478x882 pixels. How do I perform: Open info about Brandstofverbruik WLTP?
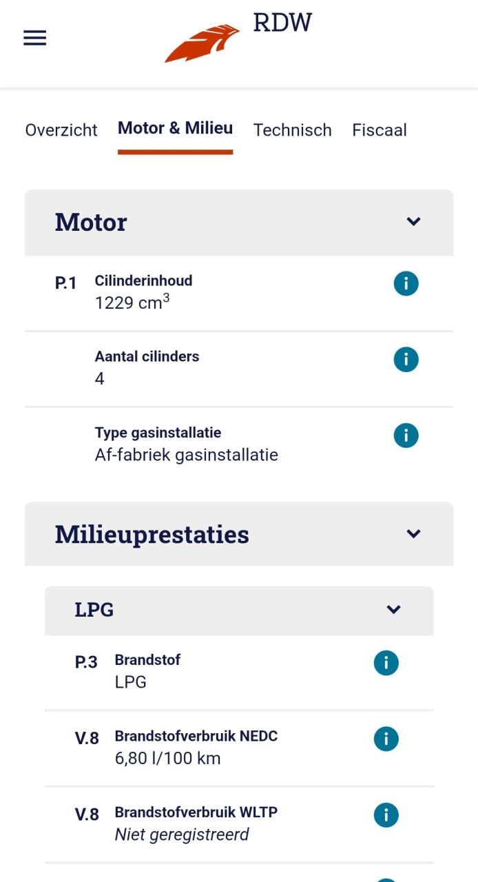(386, 814)
